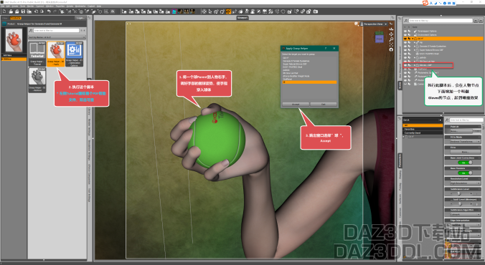Viewport: 485px width, 265px height.
Task: Click the search icon in the Parameters pane
Action: pyautogui.click(x=447, y=120)
